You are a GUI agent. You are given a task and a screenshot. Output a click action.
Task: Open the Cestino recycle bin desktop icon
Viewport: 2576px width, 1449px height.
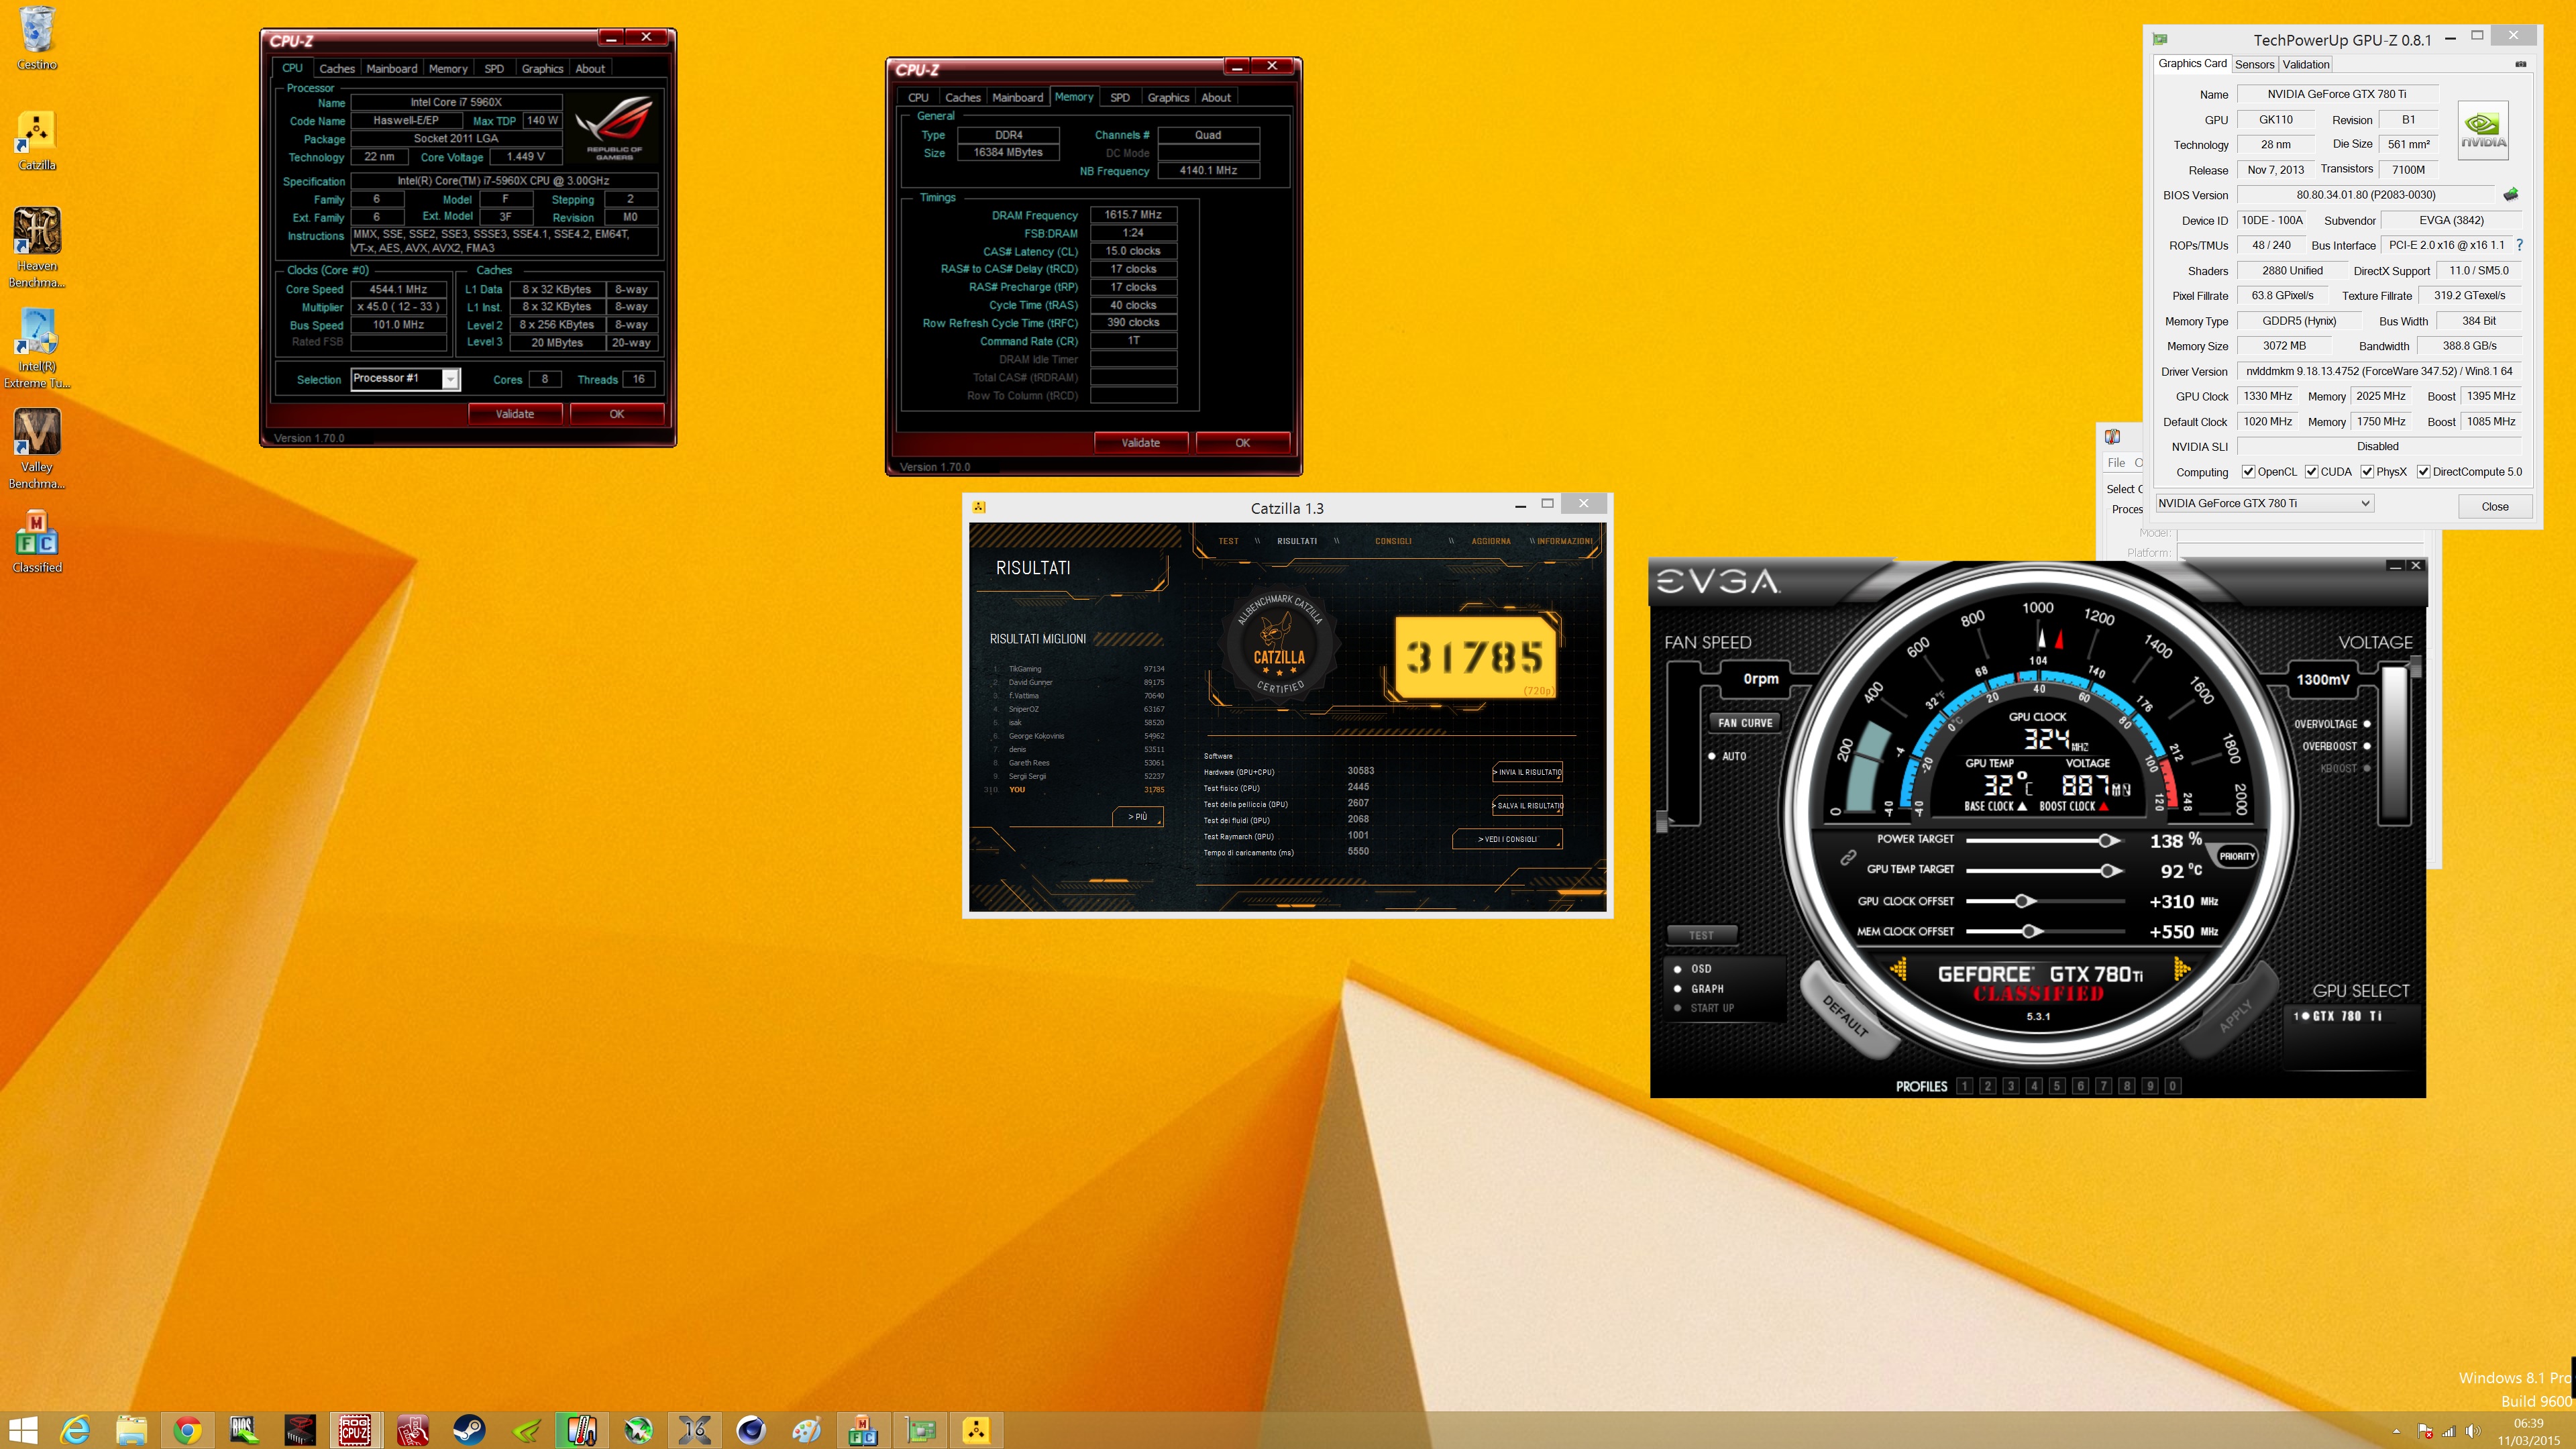pos(37,38)
